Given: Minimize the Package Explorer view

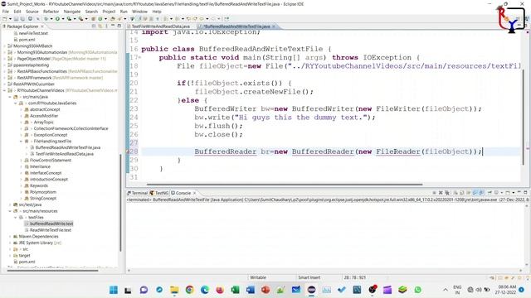Looking at the screenshot, I should point(113,26).
